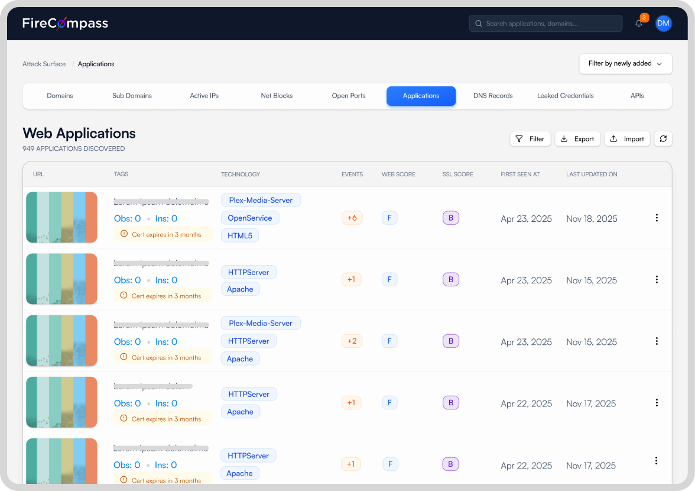The width and height of the screenshot is (695, 491).
Task: Switch to the Open Ports tab
Action: 349,96
